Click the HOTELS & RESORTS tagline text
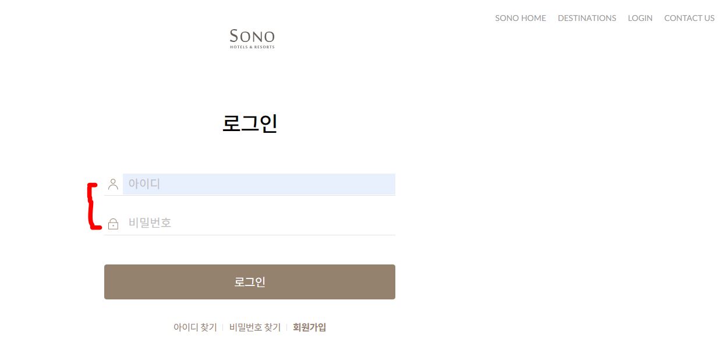 pyautogui.click(x=252, y=47)
